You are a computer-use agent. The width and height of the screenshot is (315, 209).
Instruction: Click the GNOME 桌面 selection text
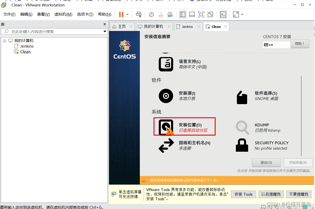266,99
